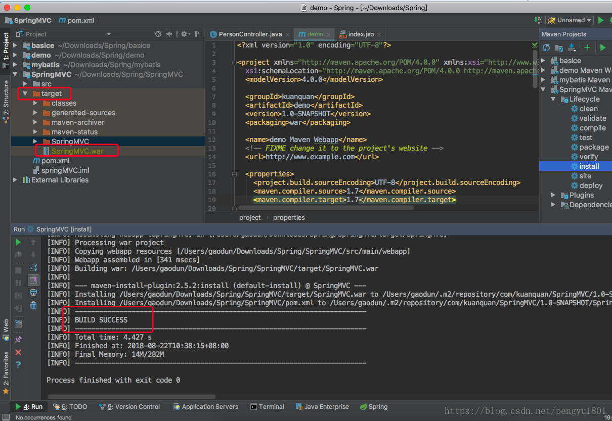Click the Collapse All icon in Project panel

coord(169,34)
